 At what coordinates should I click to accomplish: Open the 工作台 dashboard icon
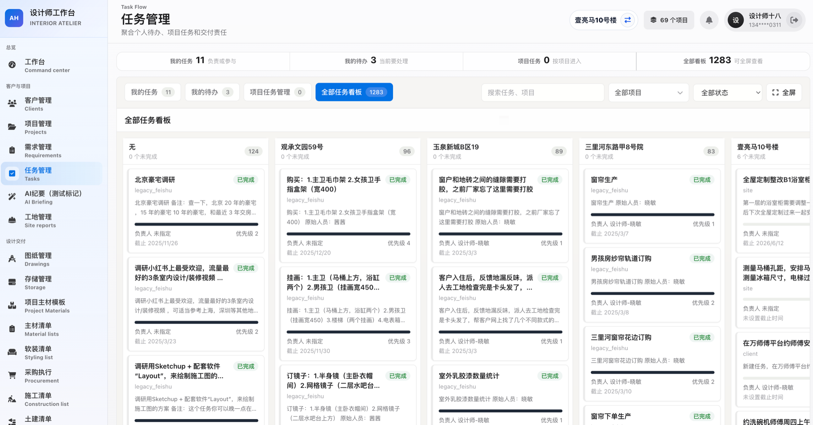click(x=12, y=65)
